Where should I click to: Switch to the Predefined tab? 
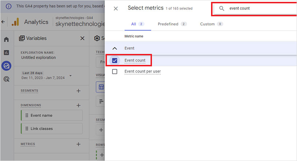(172, 24)
